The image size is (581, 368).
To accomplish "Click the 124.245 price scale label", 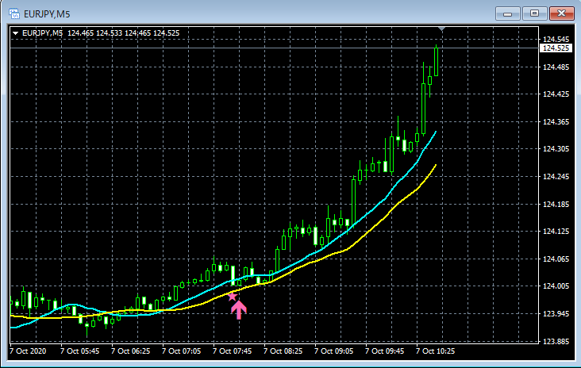I will [556, 177].
